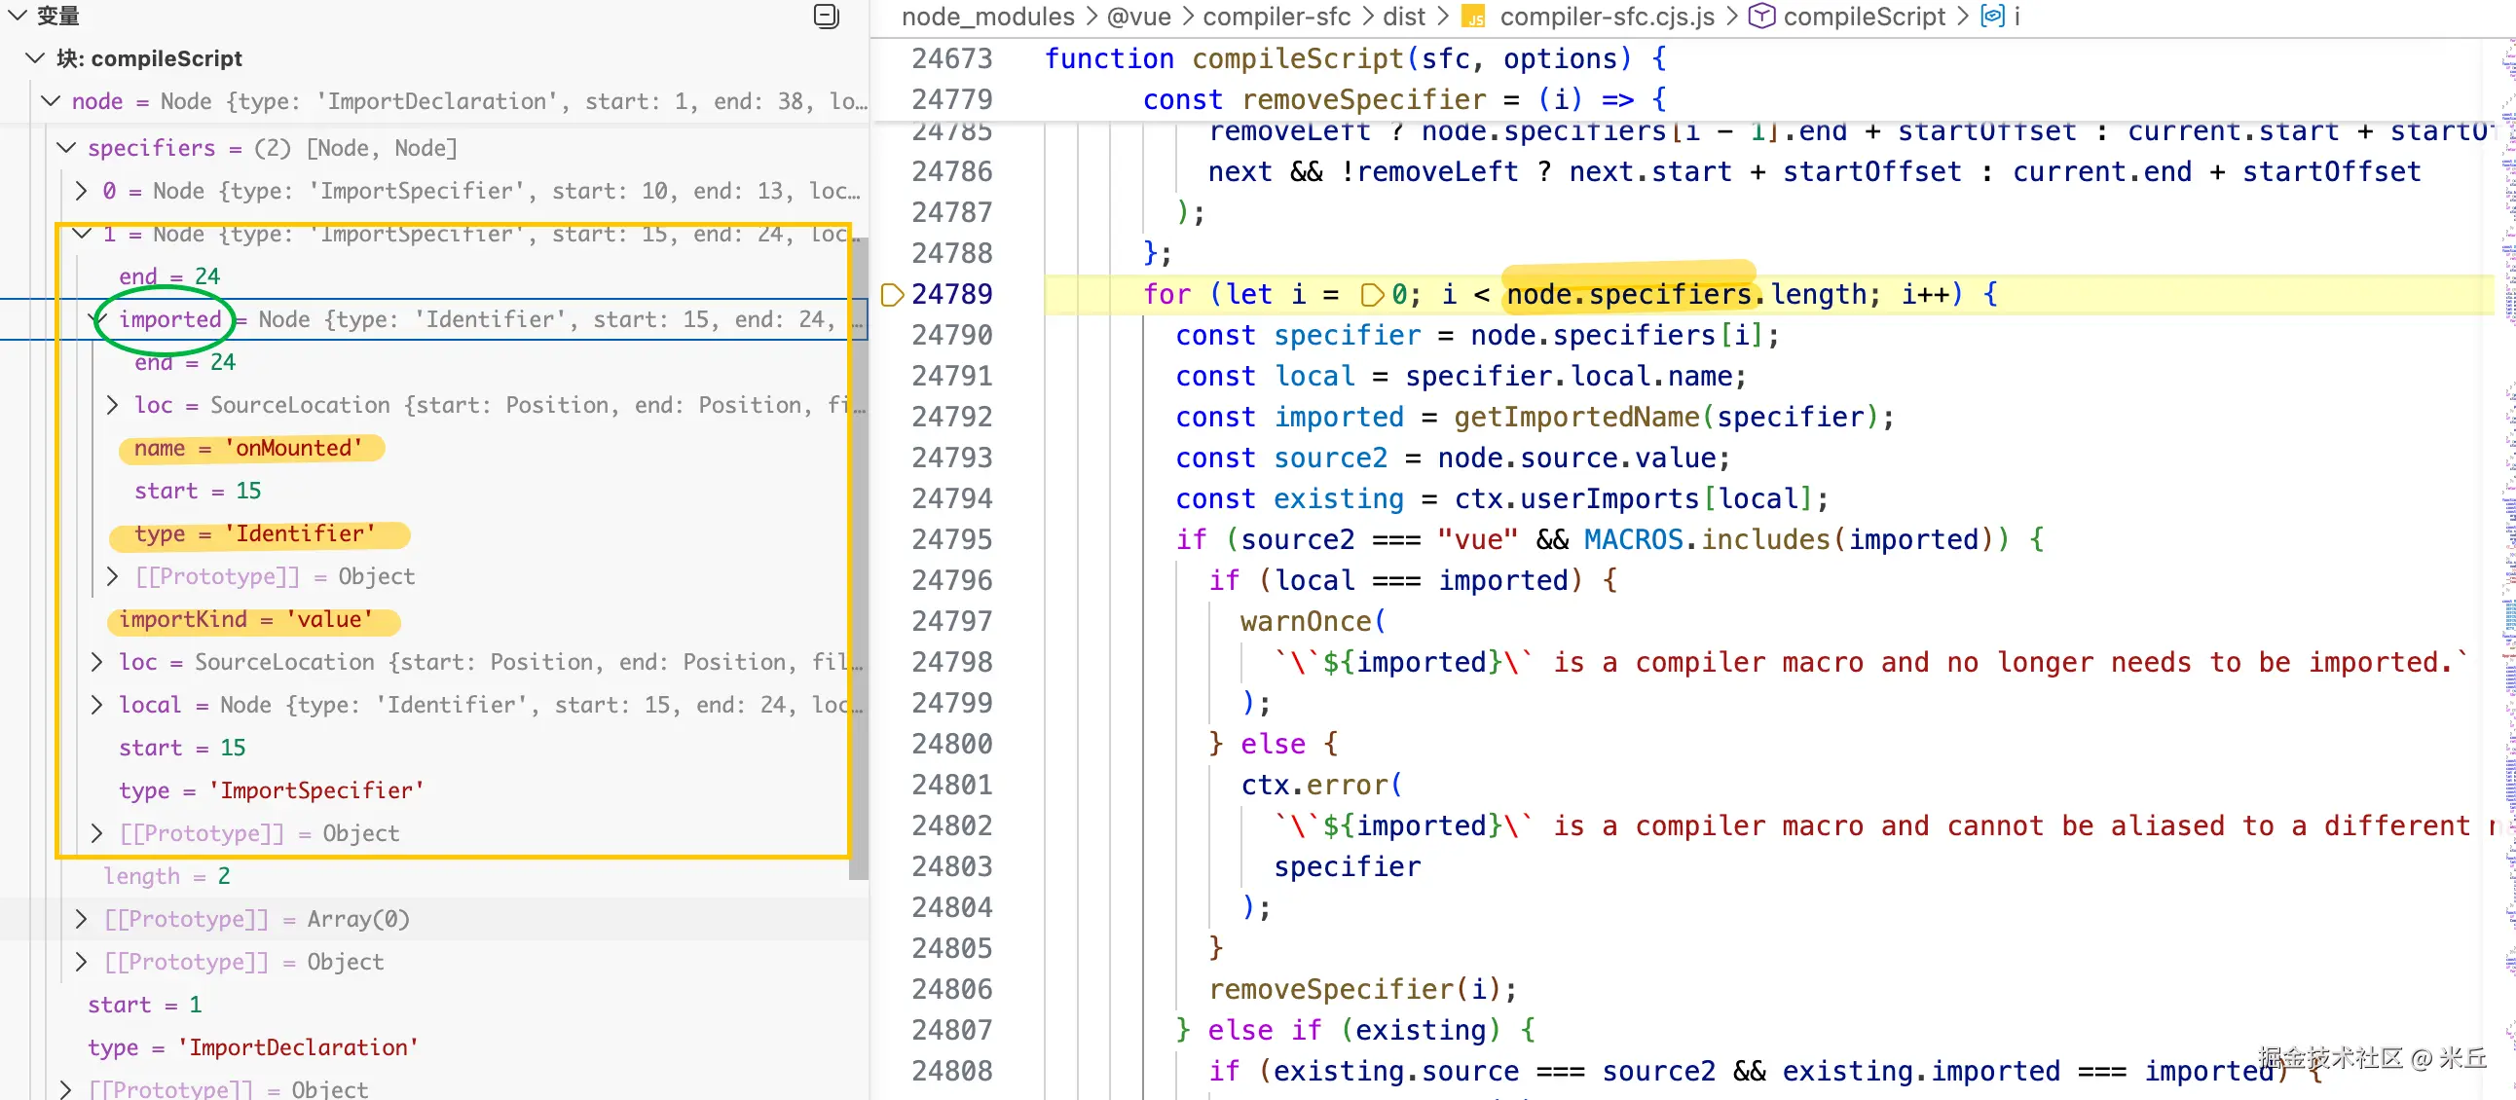Collapse the specifiers array entry

(66, 148)
